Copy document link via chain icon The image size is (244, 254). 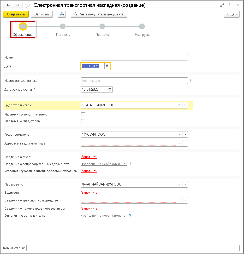pyautogui.click(x=222, y=5)
